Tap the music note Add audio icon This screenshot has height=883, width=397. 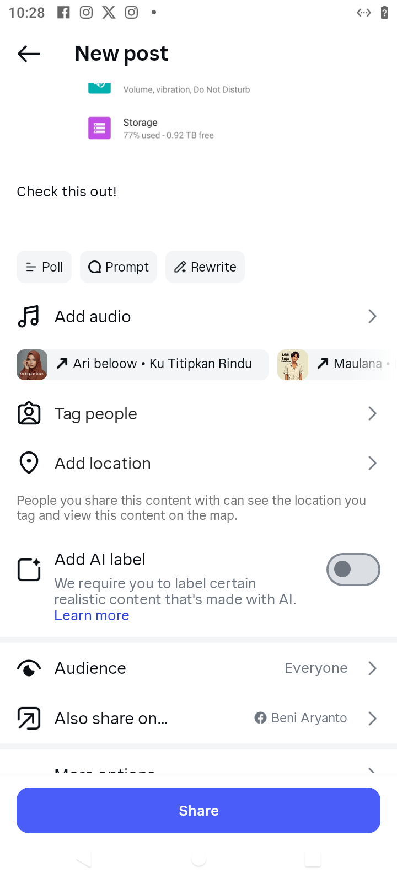click(x=29, y=317)
